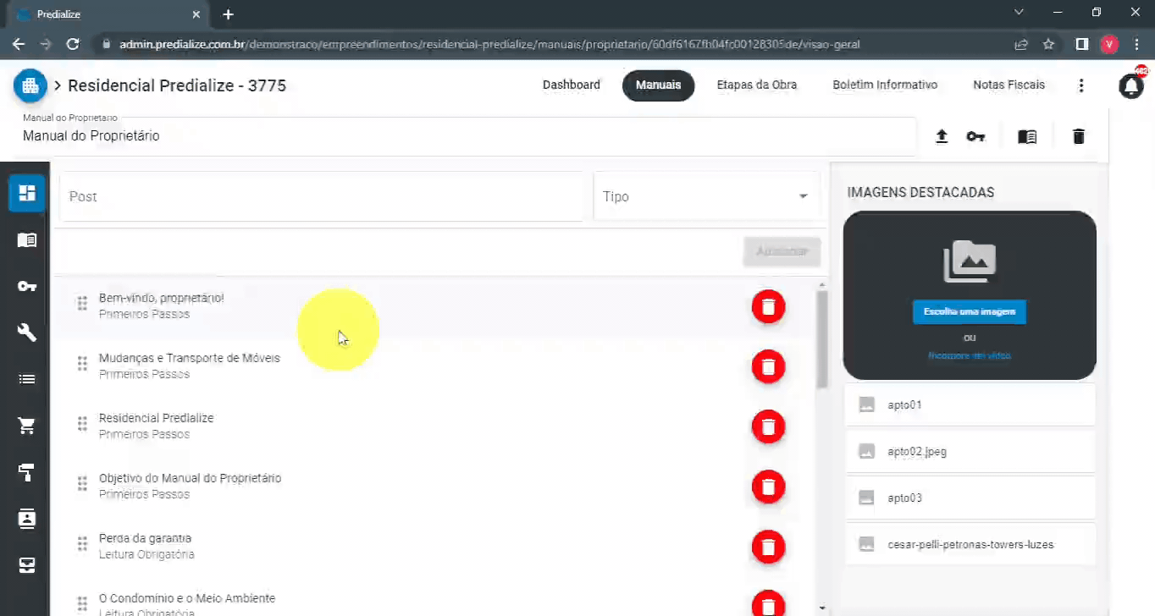Open the Etapas da Obra section
Image resolution: width=1155 pixels, height=616 pixels.
pos(756,85)
